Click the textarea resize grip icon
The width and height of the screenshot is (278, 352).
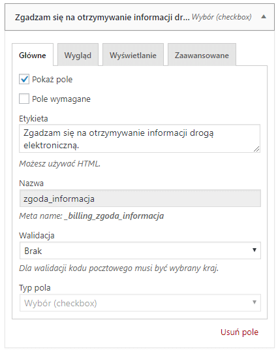pyautogui.click(x=256, y=149)
